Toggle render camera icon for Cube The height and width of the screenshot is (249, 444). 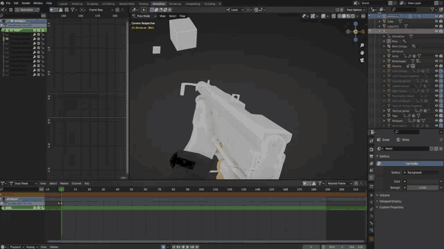click(x=441, y=21)
